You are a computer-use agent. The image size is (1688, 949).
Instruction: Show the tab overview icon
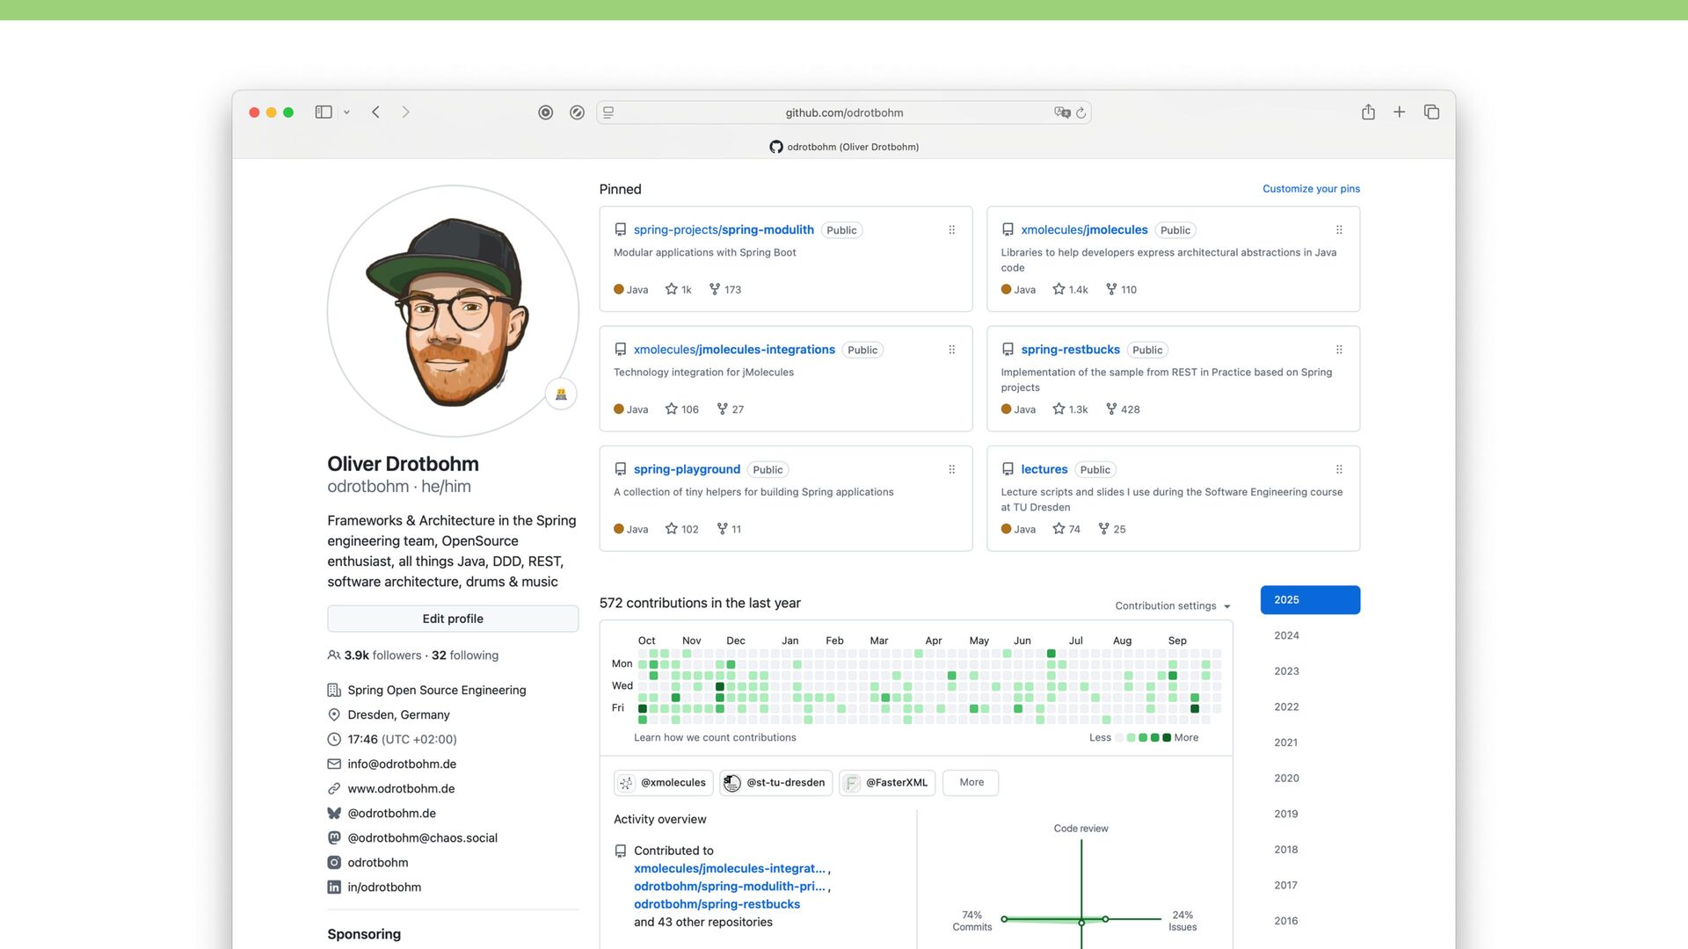pos(1431,112)
